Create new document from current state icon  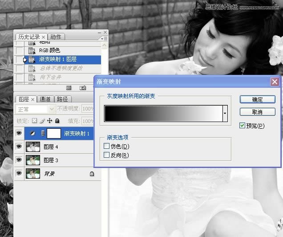coord(69,88)
